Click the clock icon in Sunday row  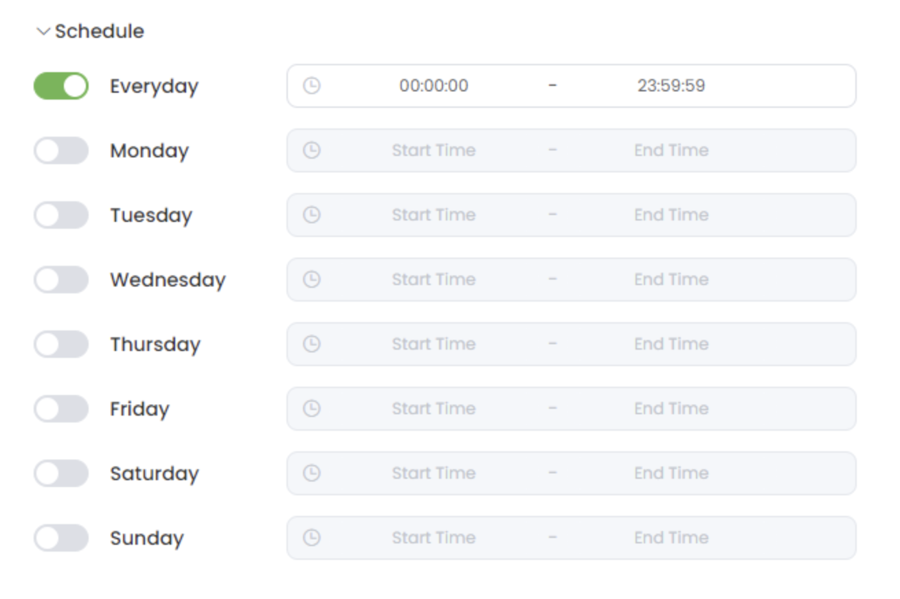pos(312,538)
